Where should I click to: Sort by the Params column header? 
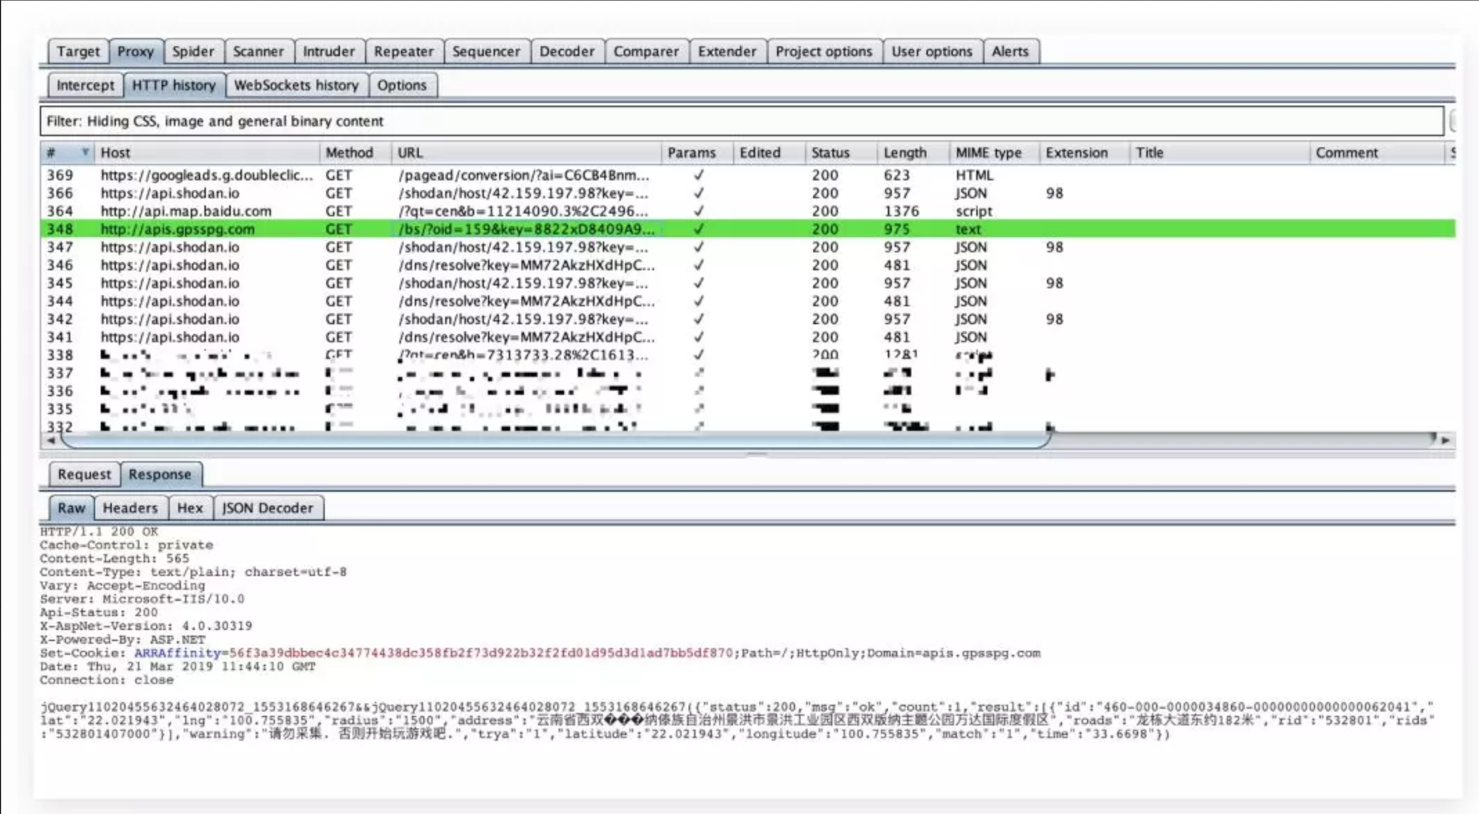pyautogui.click(x=697, y=153)
